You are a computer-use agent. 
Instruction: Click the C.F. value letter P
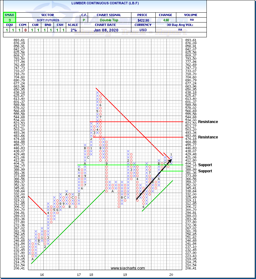[x=84, y=20]
